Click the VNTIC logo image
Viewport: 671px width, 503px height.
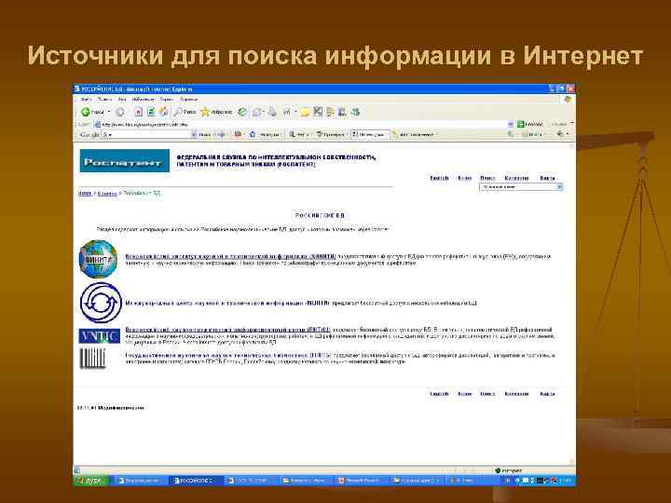(100, 336)
